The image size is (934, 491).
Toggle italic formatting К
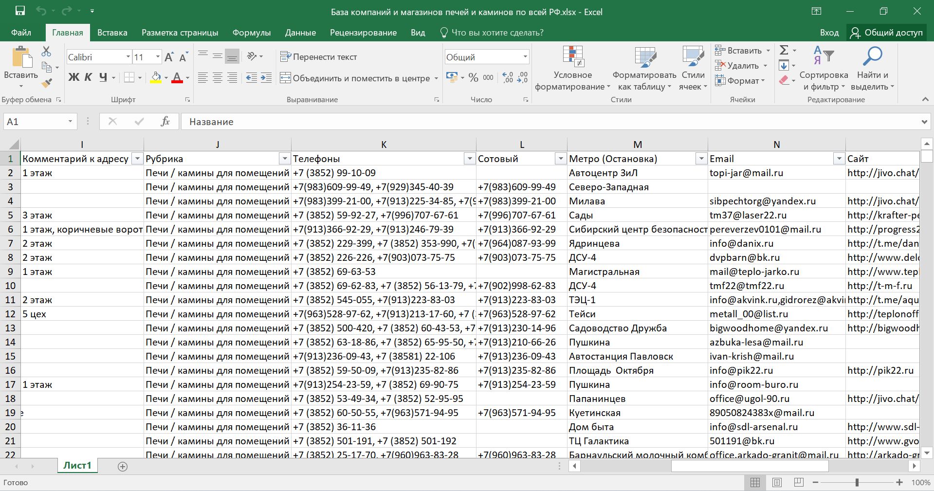(88, 77)
